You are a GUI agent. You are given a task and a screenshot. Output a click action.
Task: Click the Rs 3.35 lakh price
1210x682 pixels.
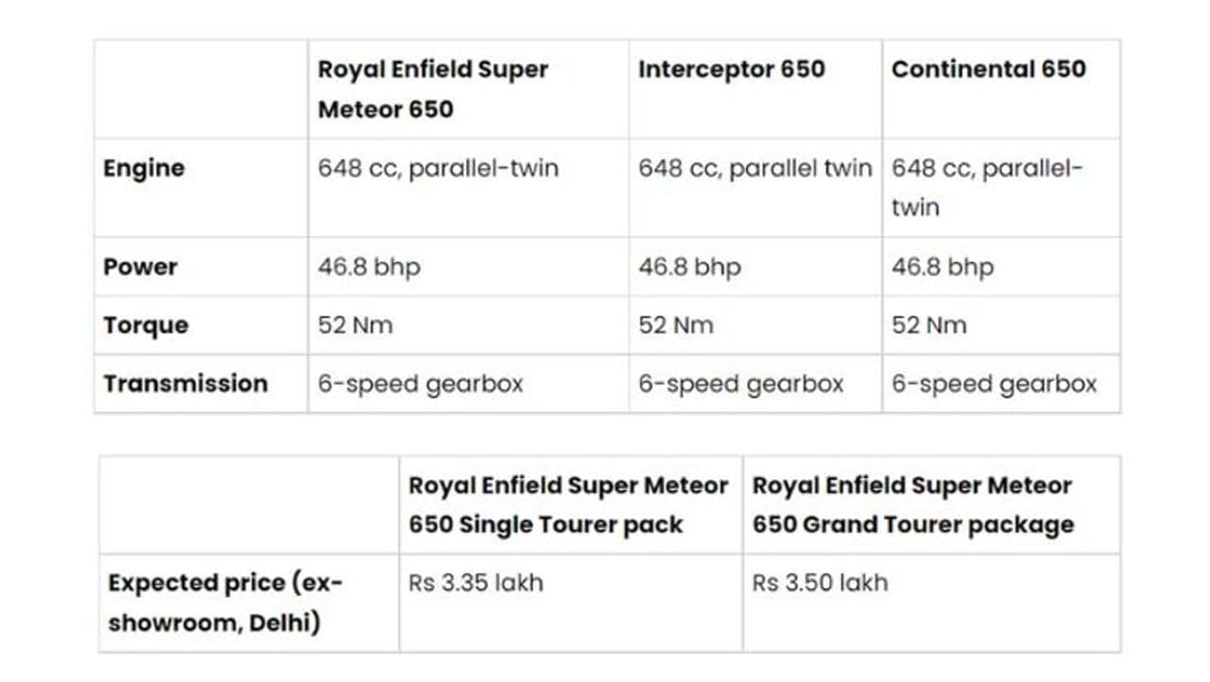475,583
